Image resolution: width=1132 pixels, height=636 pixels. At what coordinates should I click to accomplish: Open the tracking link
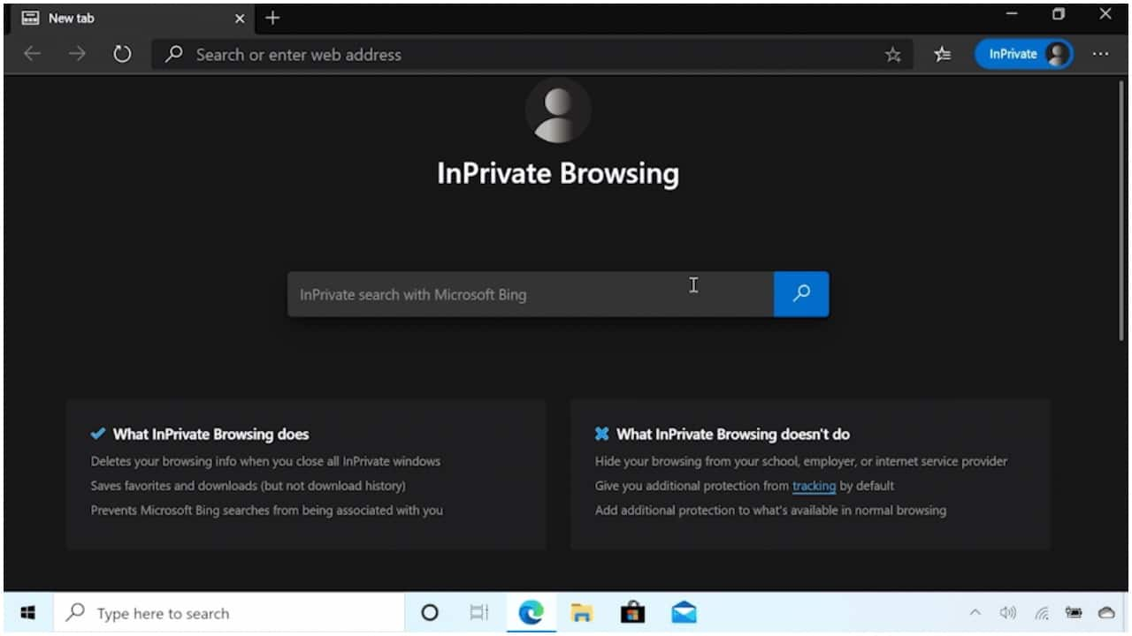pyautogui.click(x=814, y=486)
